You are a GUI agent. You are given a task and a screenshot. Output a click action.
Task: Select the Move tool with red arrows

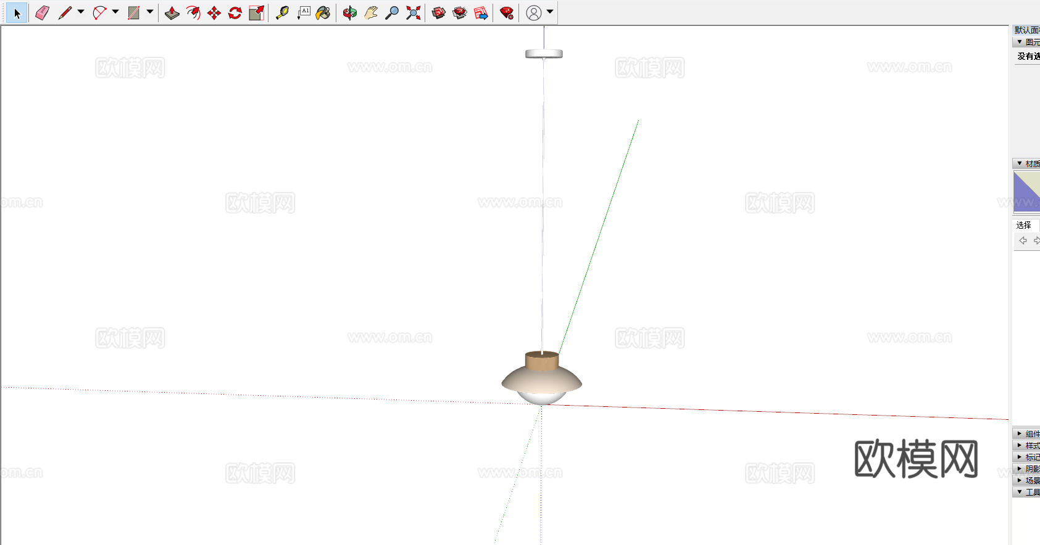214,13
